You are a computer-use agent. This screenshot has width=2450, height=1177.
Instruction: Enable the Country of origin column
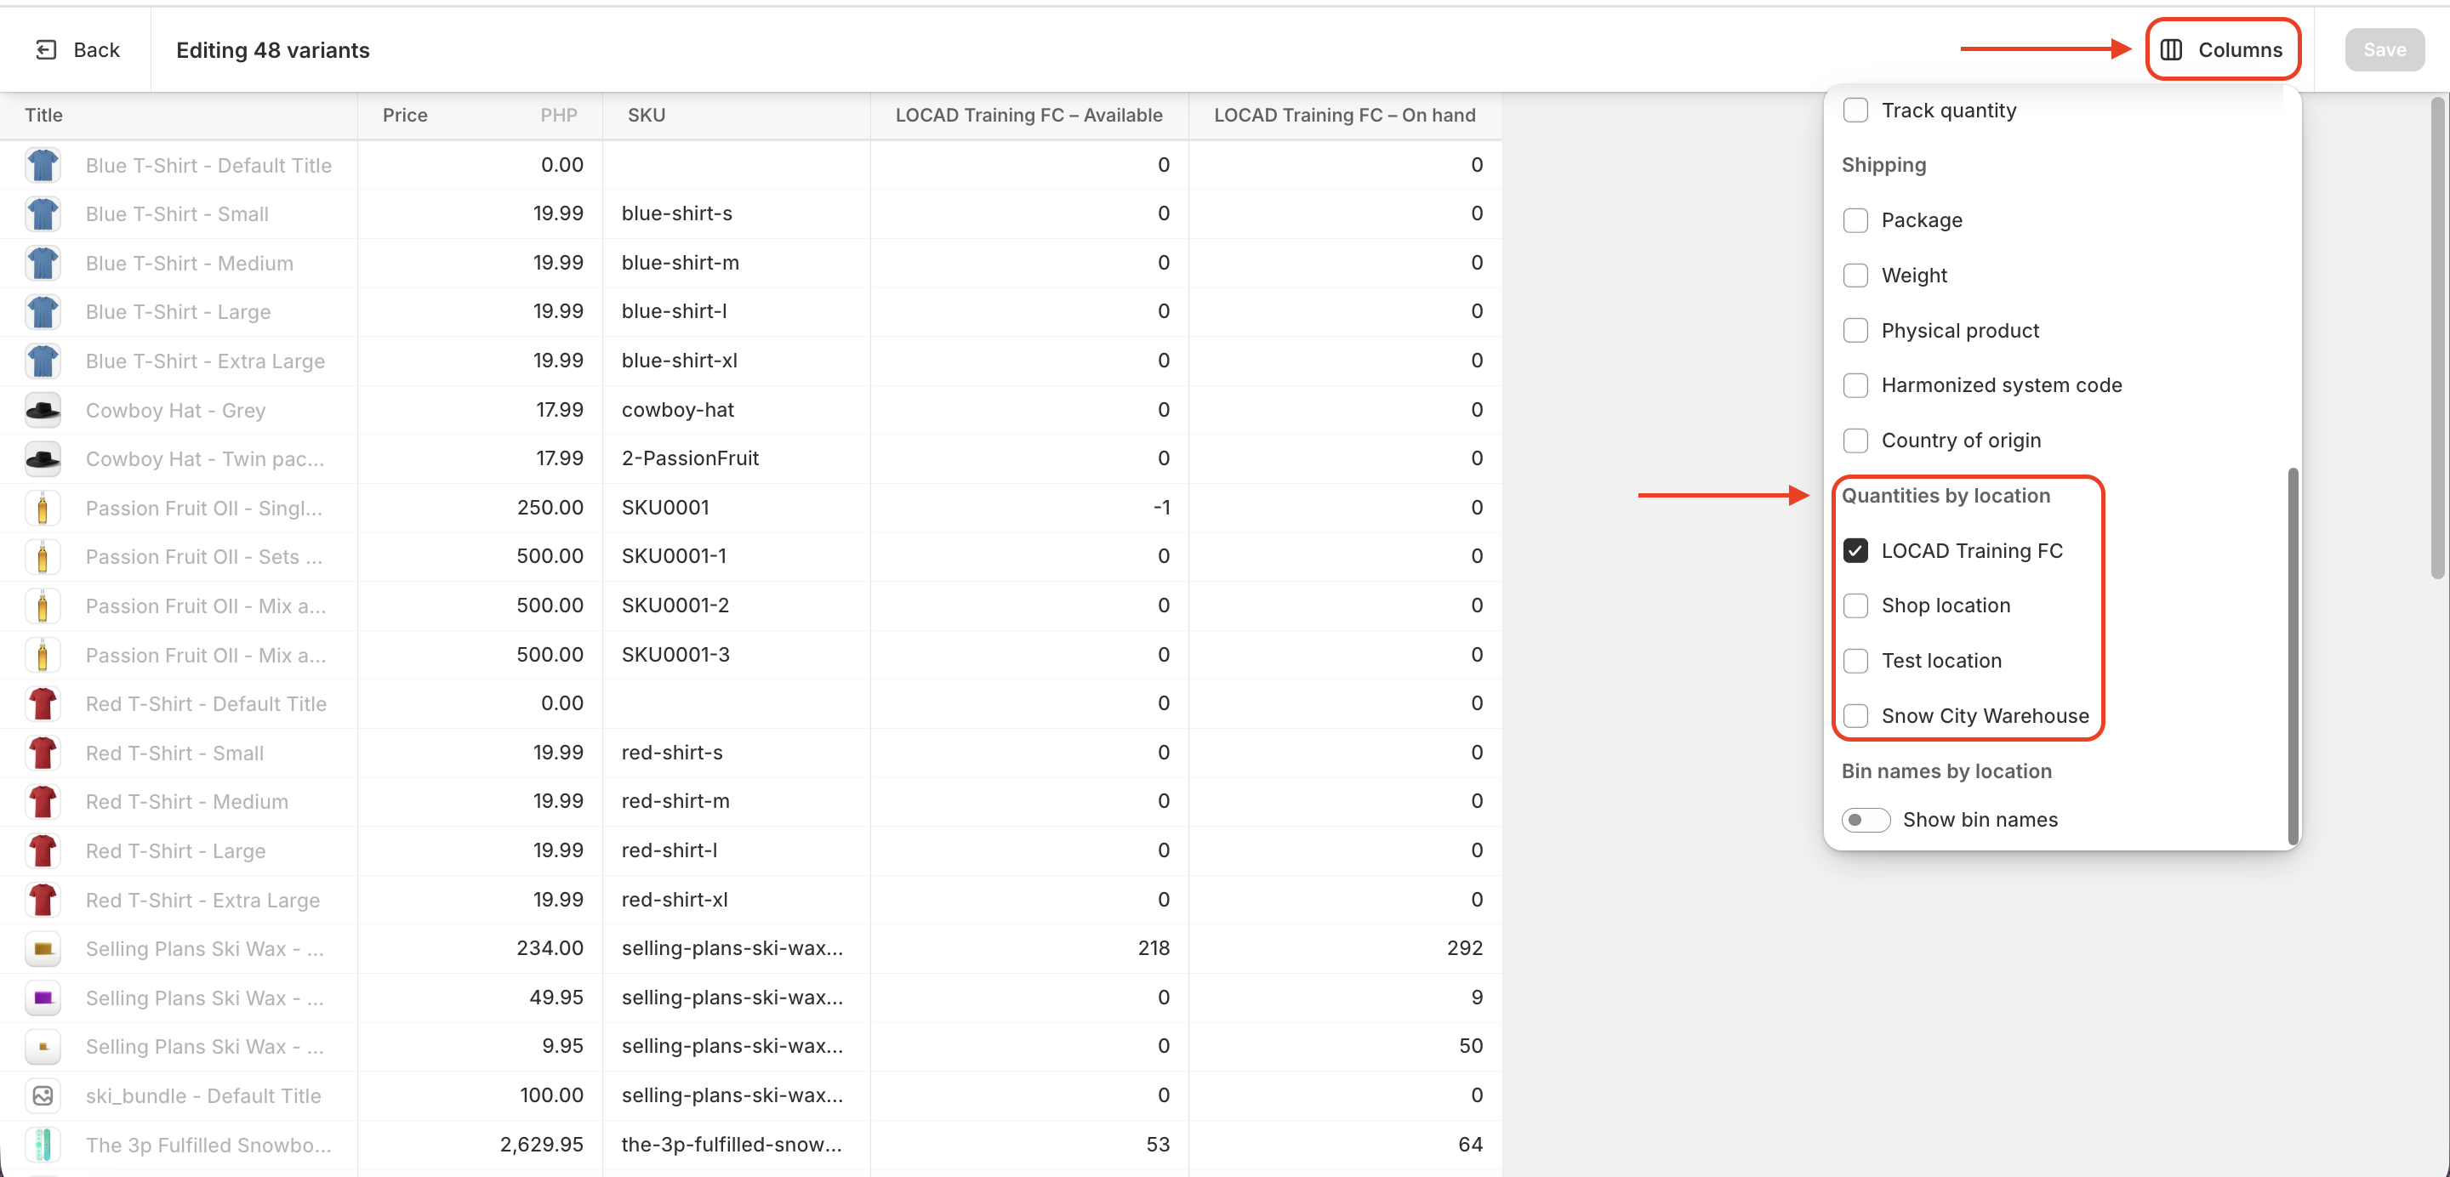(x=1855, y=441)
